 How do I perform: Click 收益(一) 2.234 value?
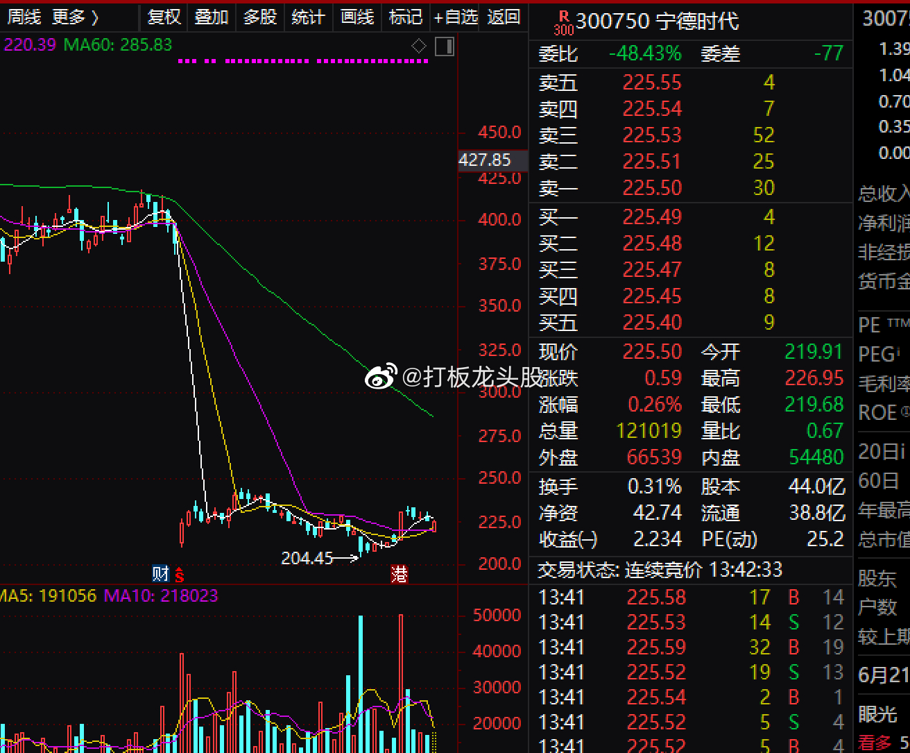point(658,539)
